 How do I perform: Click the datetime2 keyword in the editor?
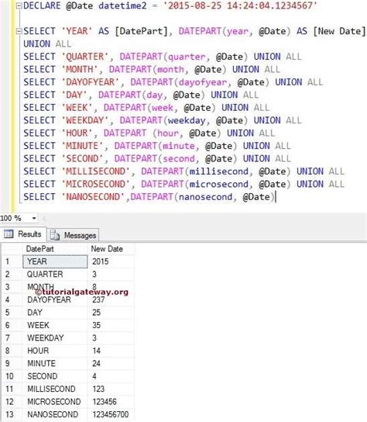coord(122,5)
